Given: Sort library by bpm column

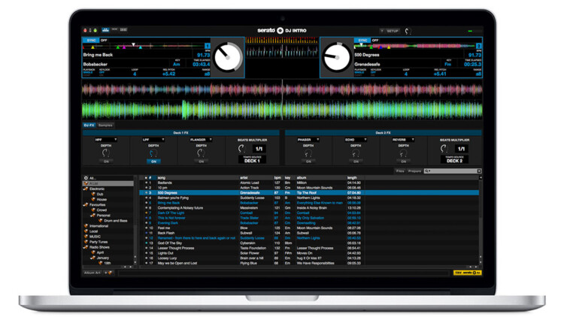Looking at the screenshot, I should [277, 178].
